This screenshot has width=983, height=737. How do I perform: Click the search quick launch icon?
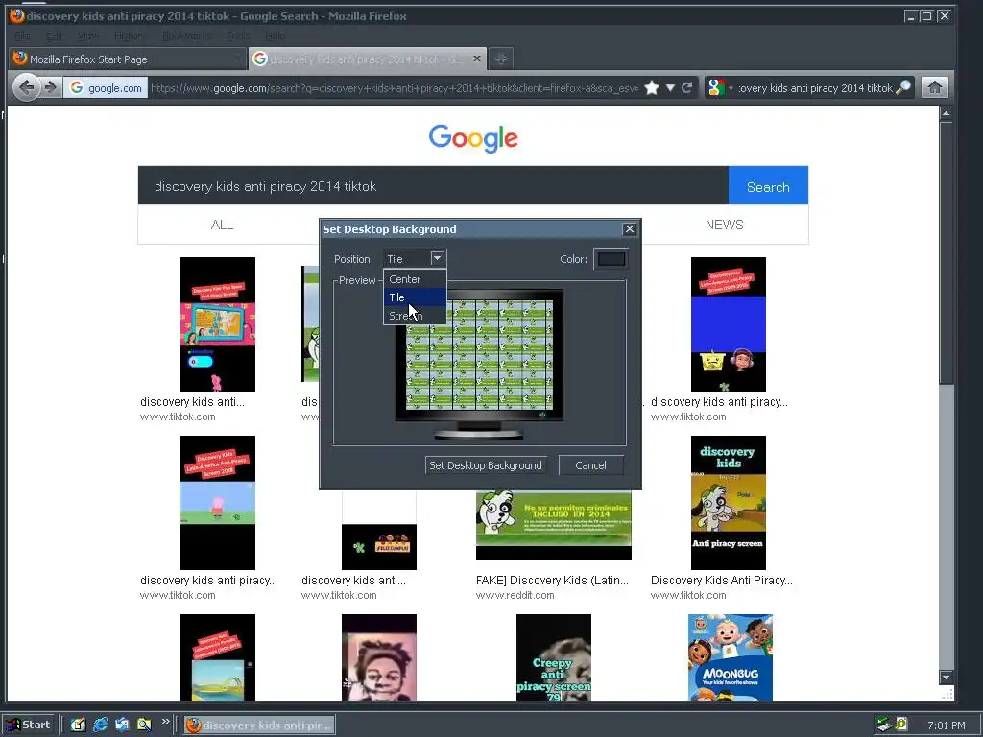(x=144, y=725)
